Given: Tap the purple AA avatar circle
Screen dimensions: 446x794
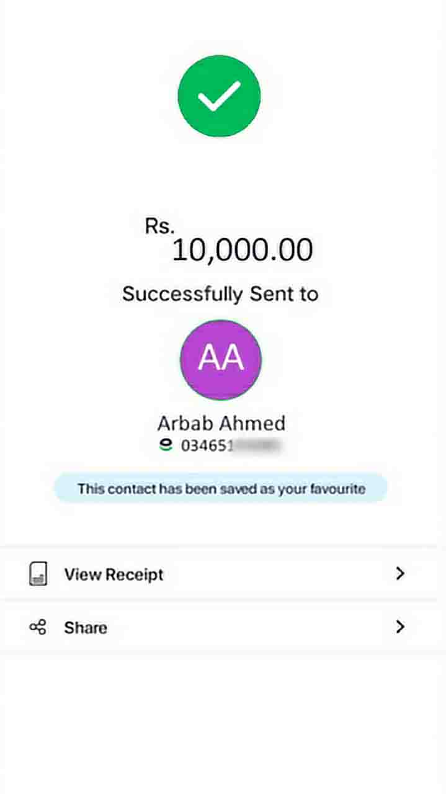Looking at the screenshot, I should tap(221, 360).
